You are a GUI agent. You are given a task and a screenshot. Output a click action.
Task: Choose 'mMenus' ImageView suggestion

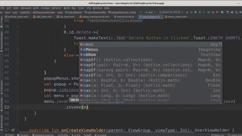click(x=150, y=49)
